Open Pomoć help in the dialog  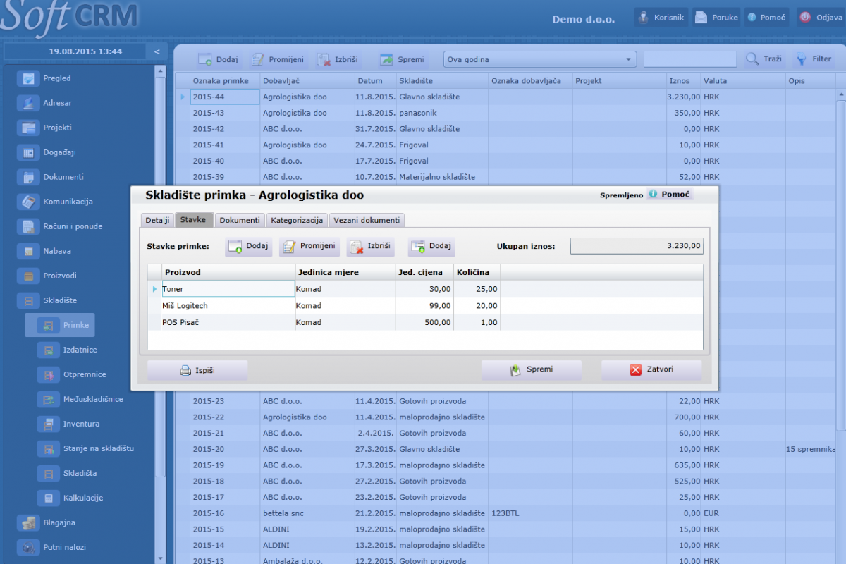[670, 194]
